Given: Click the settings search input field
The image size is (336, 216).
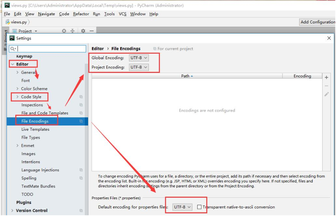Looking at the screenshot, I should 48,49.
